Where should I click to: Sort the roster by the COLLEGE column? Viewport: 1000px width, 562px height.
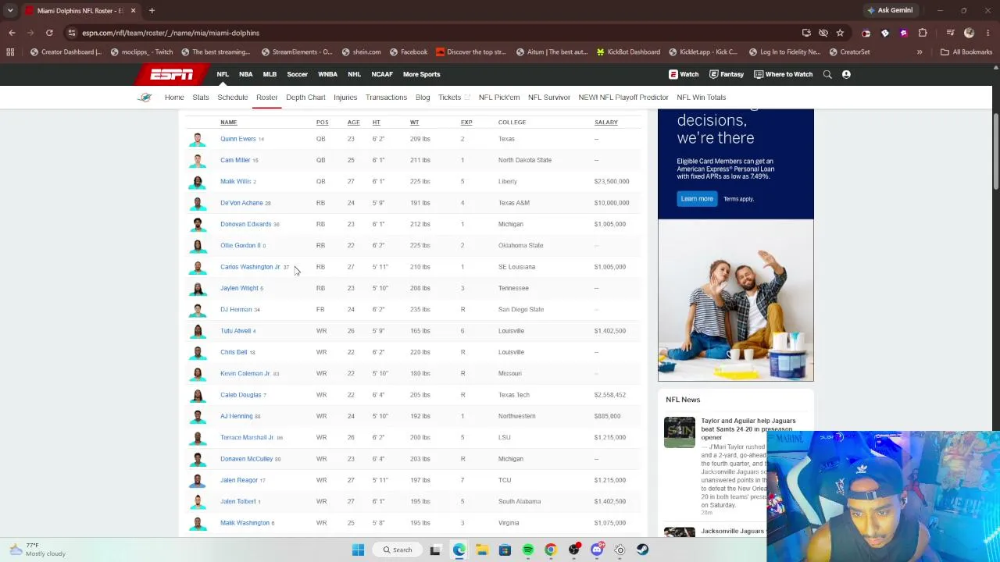coord(512,123)
